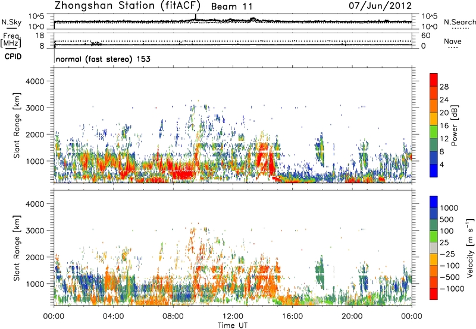This screenshot has height=329, width=476.
Task: Click the Power [dB] colorbar title
Action: point(454,125)
